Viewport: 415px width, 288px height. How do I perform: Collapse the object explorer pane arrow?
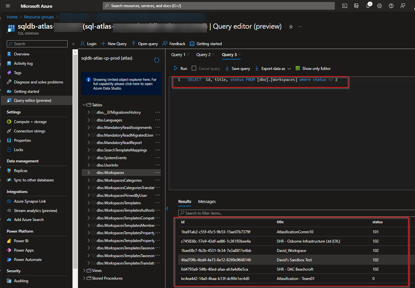coord(167,208)
